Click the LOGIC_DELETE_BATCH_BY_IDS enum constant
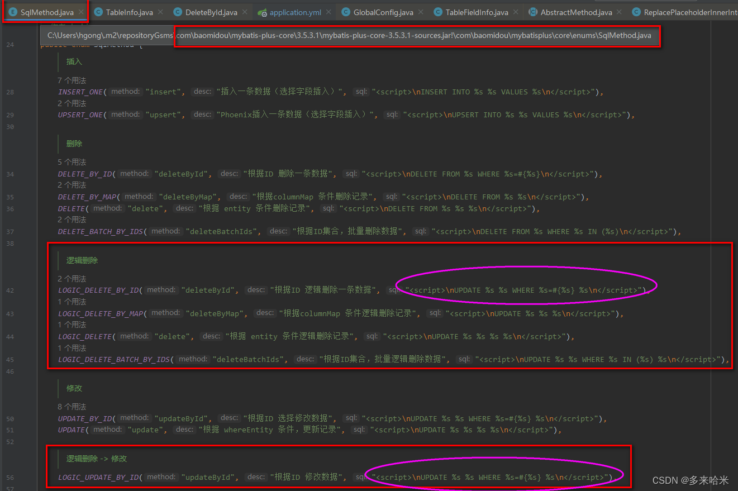 click(x=114, y=360)
